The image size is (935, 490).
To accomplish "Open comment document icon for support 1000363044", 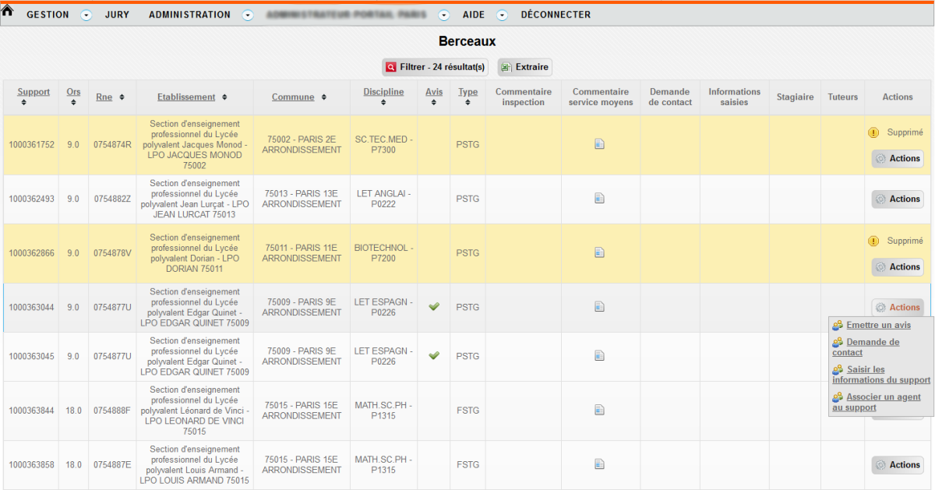I will [x=599, y=307].
